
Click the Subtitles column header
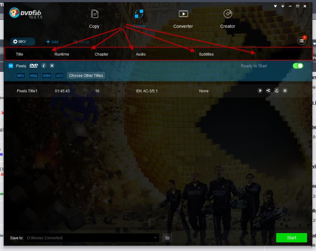pyautogui.click(x=206, y=54)
